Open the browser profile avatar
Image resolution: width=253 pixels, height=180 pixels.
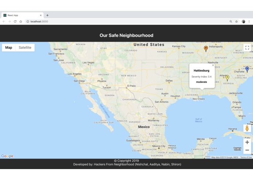(x=244, y=21)
